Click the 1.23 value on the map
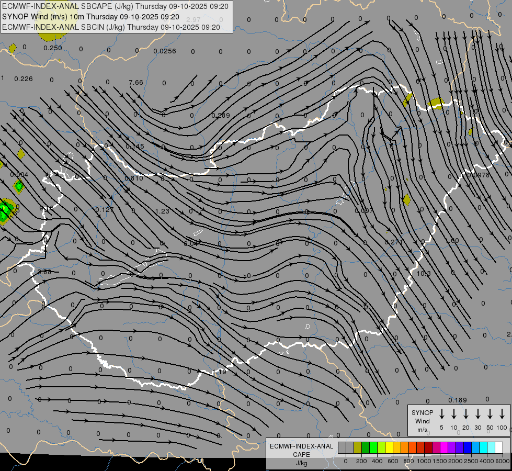Screen dimensions: 512x471 pyautogui.click(x=162, y=211)
